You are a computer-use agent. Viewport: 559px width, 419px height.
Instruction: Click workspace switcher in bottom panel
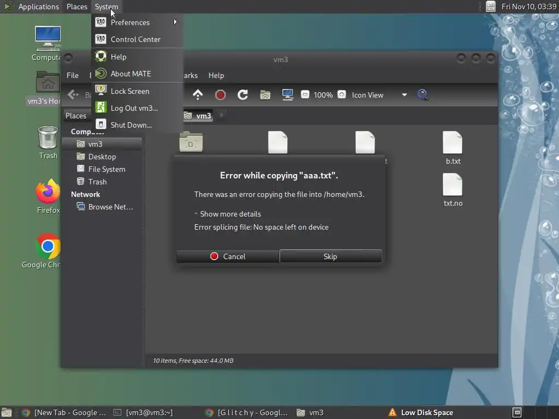coord(517,412)
